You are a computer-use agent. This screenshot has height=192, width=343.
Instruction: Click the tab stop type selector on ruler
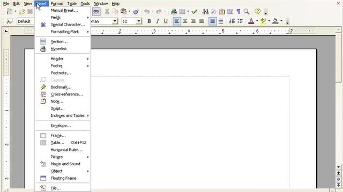[x=6, y=31]
